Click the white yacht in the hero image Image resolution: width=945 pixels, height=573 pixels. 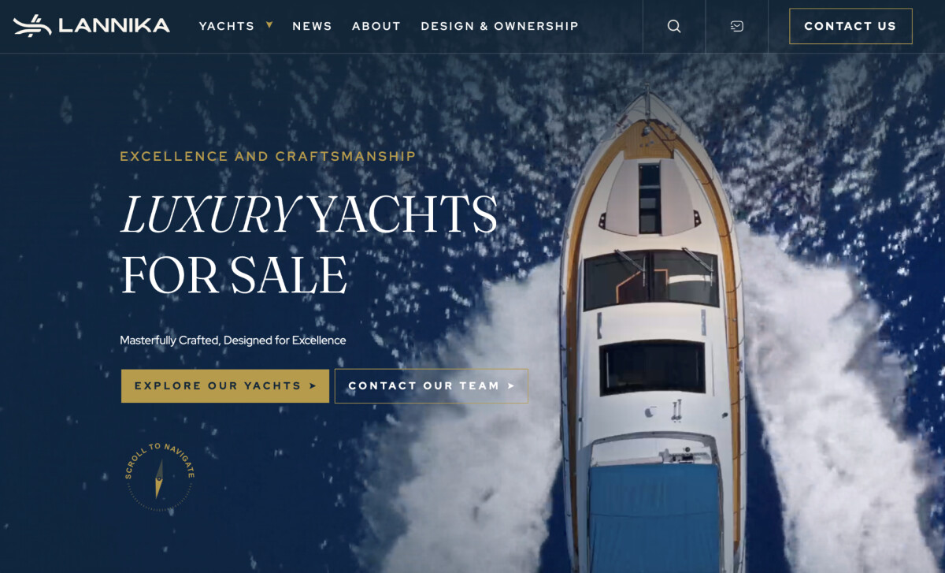[x=652, y=331]
